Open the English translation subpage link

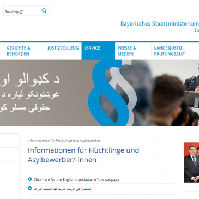[x=76, y=180]
